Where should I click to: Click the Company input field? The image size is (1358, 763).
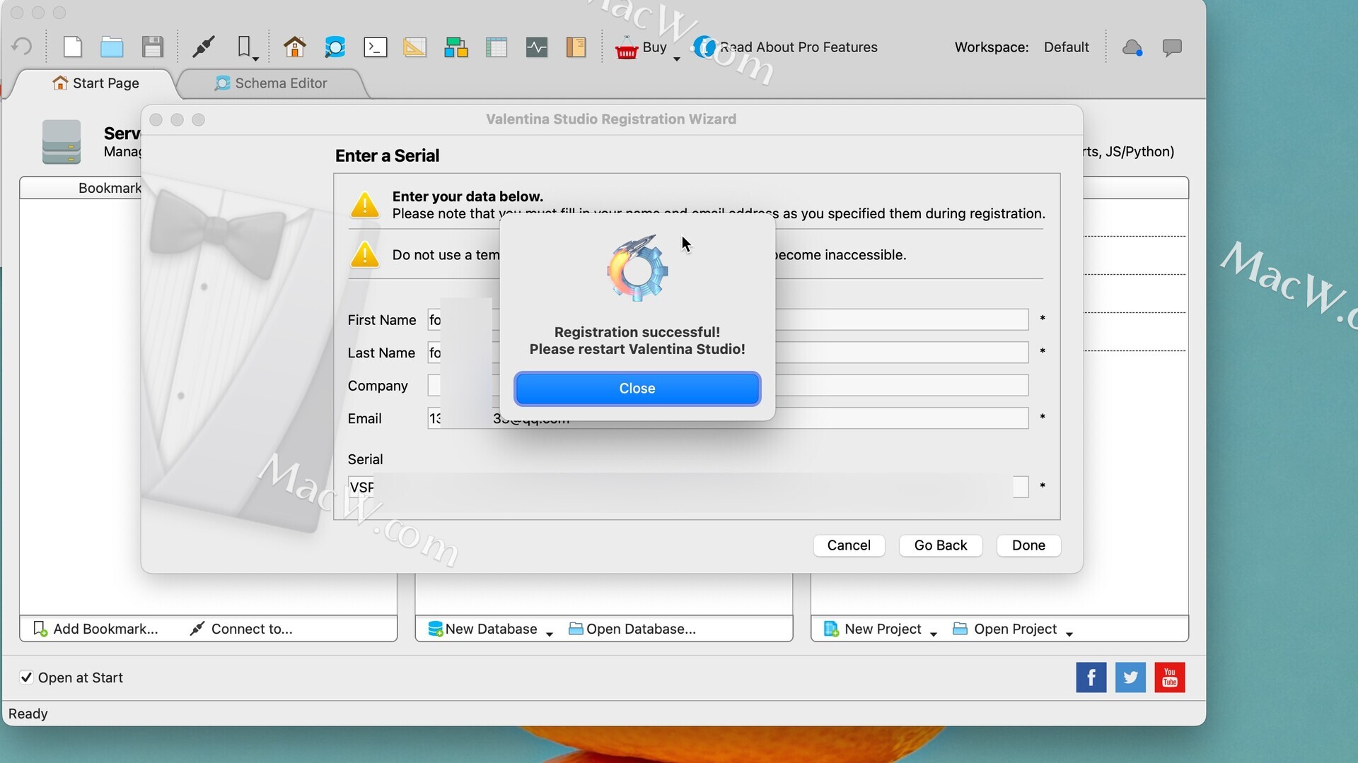tap(728, 386)
